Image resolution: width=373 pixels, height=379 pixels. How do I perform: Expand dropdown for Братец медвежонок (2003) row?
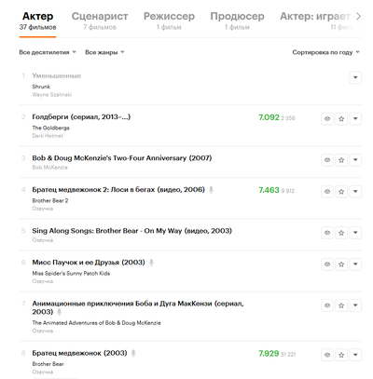pos(355,355)
